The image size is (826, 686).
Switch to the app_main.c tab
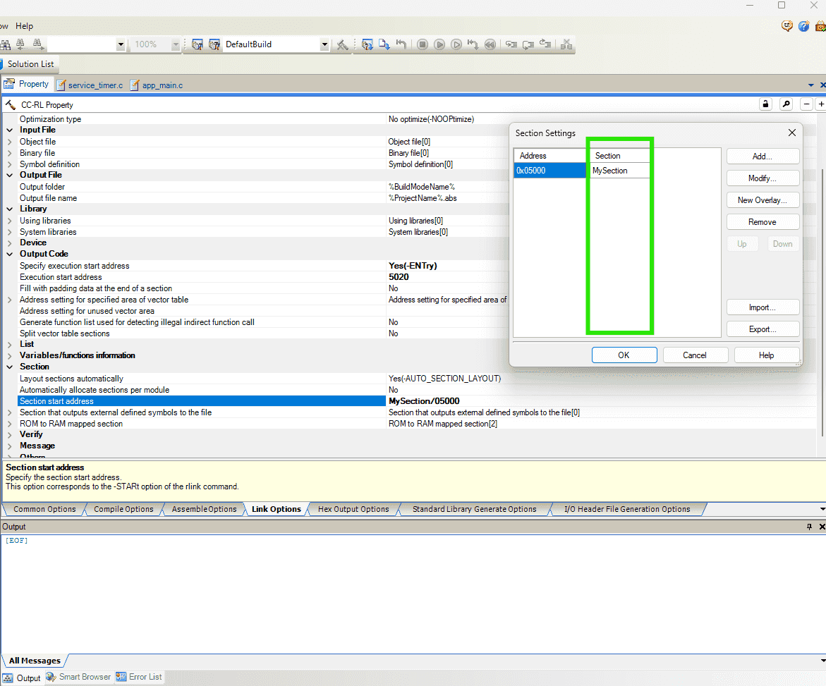[161, 85]
